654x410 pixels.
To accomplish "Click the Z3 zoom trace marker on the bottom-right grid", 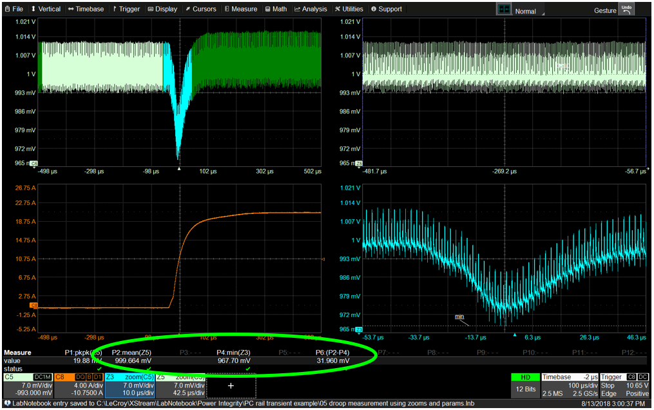I will 359,329.
